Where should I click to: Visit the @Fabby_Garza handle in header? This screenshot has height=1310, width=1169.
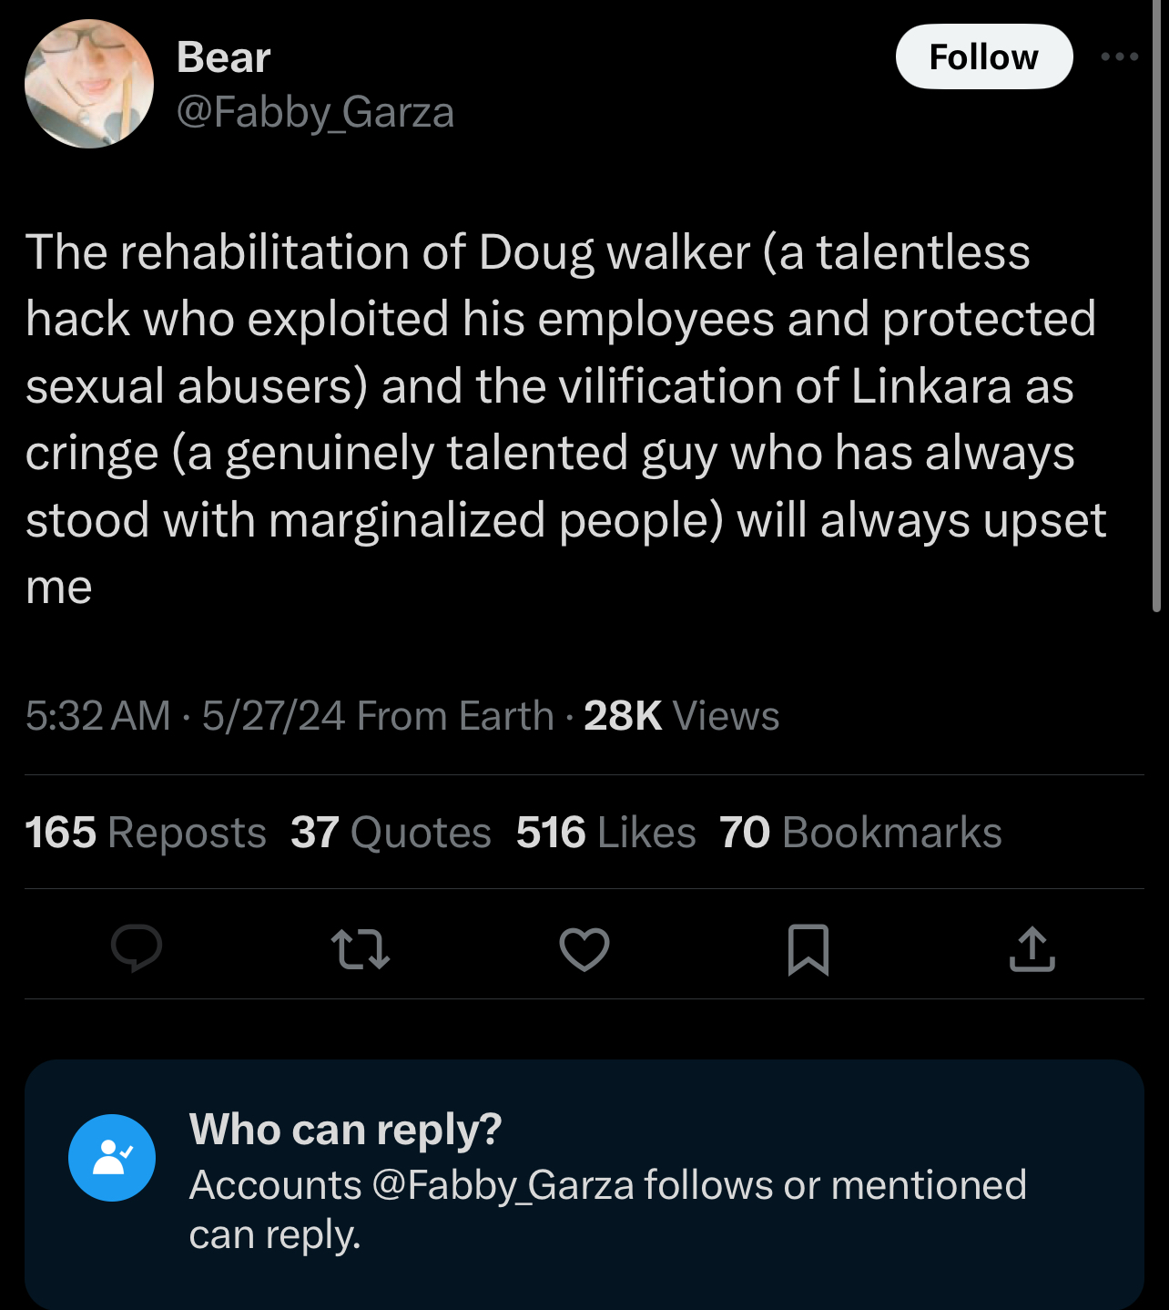click(315, 112)
